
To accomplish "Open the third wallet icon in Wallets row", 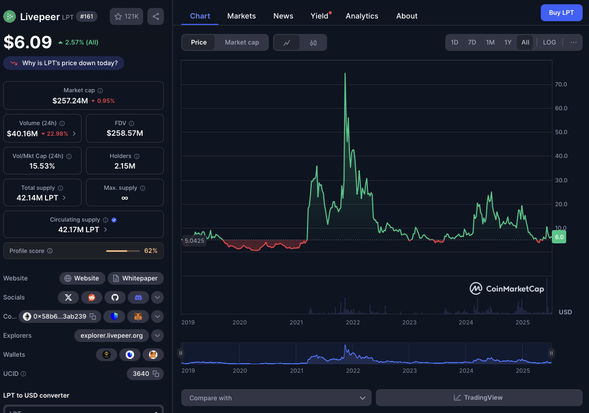I will pos(153,354).
